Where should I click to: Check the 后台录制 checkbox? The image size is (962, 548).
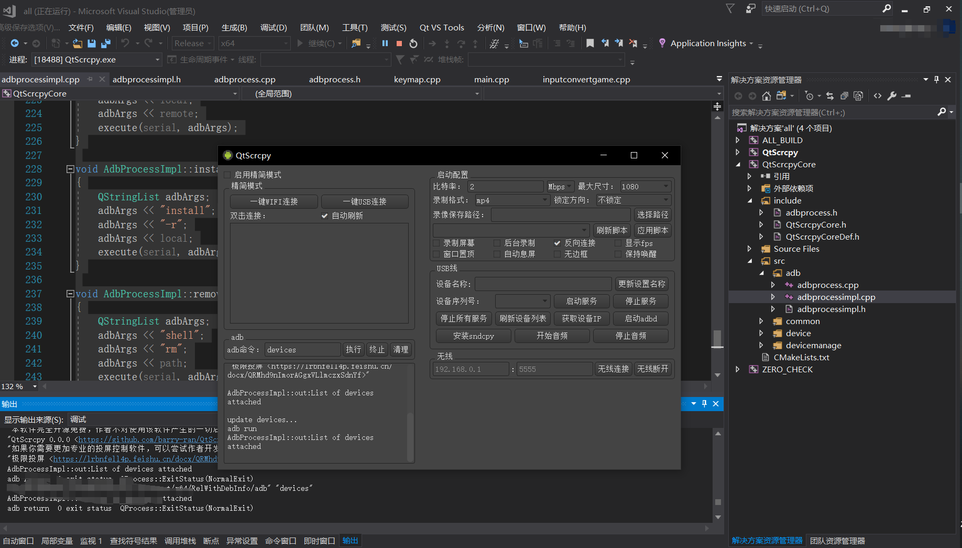pos(497,243)
